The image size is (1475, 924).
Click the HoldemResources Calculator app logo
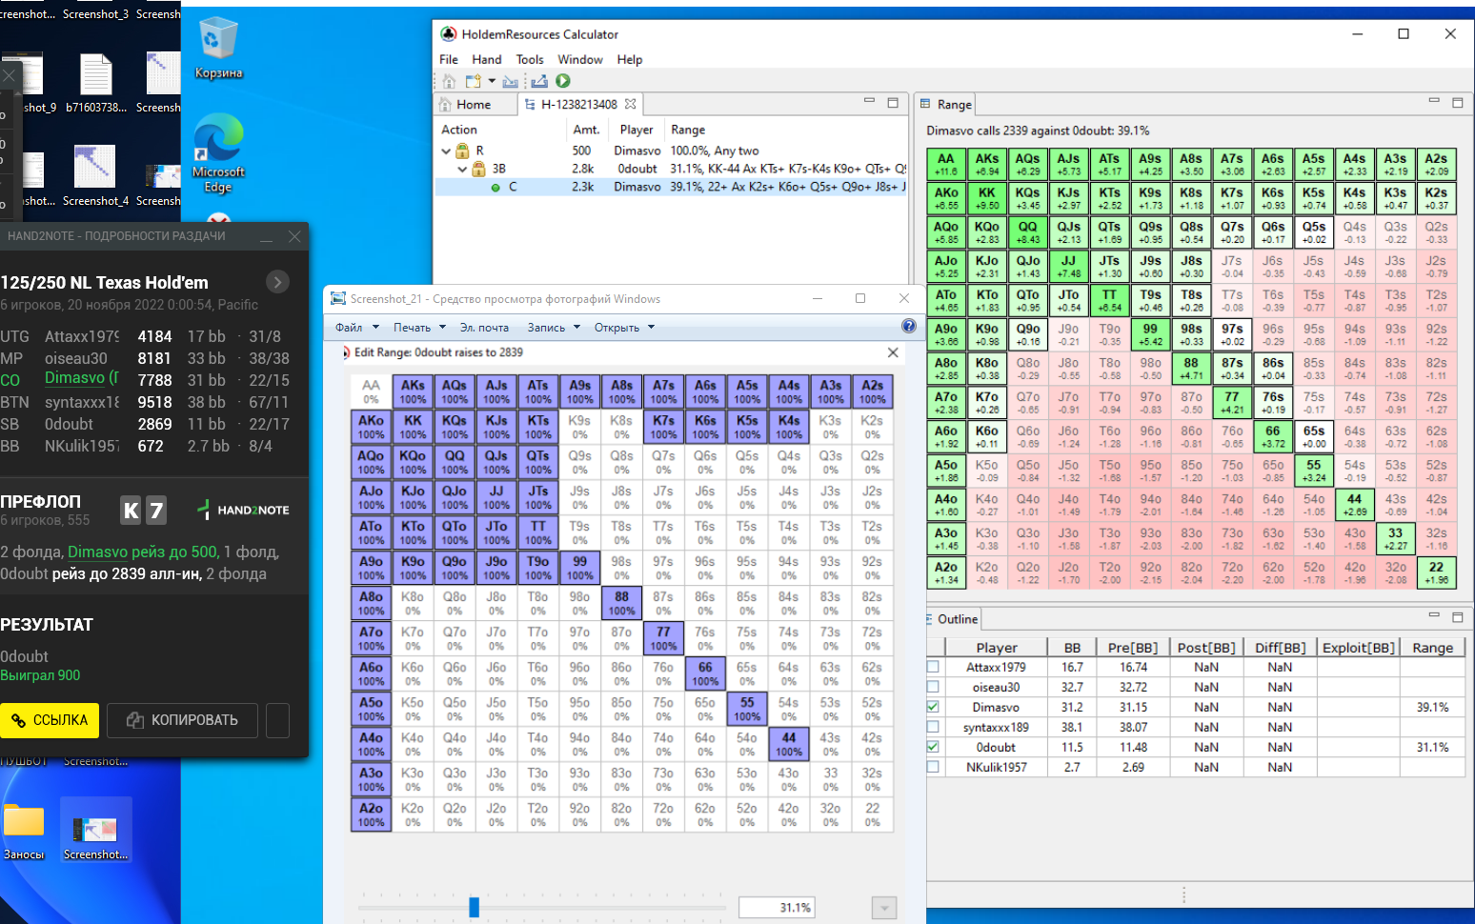448,34
